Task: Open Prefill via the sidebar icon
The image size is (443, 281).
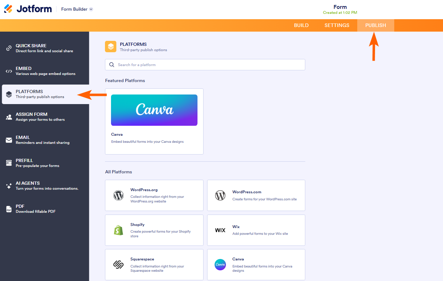Action: pyautogui.click(x=9, y=163)
